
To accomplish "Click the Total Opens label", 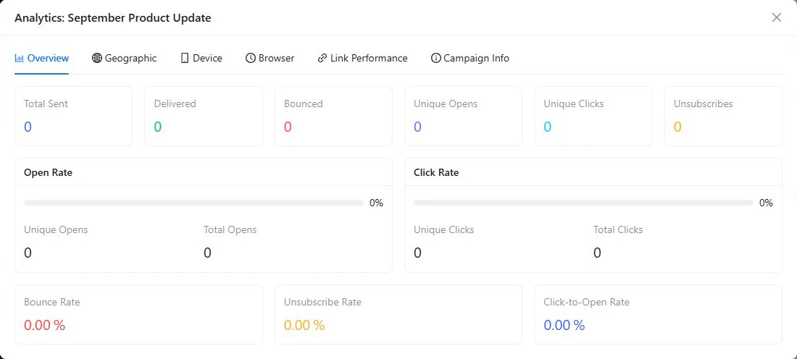I will click(230, 229).
